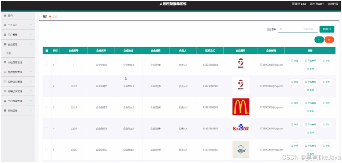This screenshot has height=163, width=342.
Task: Click 修改 for 企业5 row
Action: pyautogui.click(x=326, y=146)
